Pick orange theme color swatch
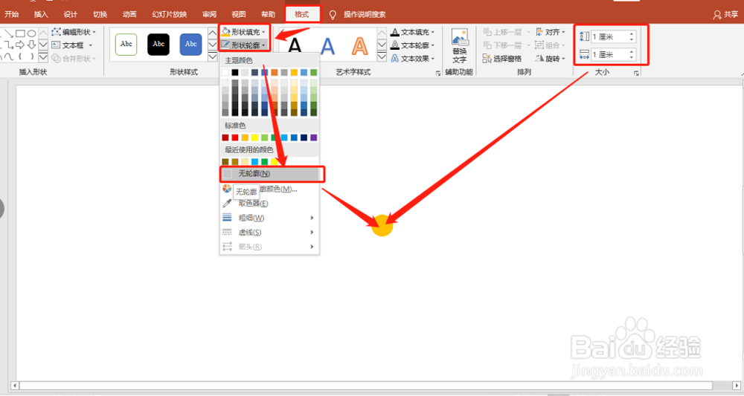 (275, 72)
